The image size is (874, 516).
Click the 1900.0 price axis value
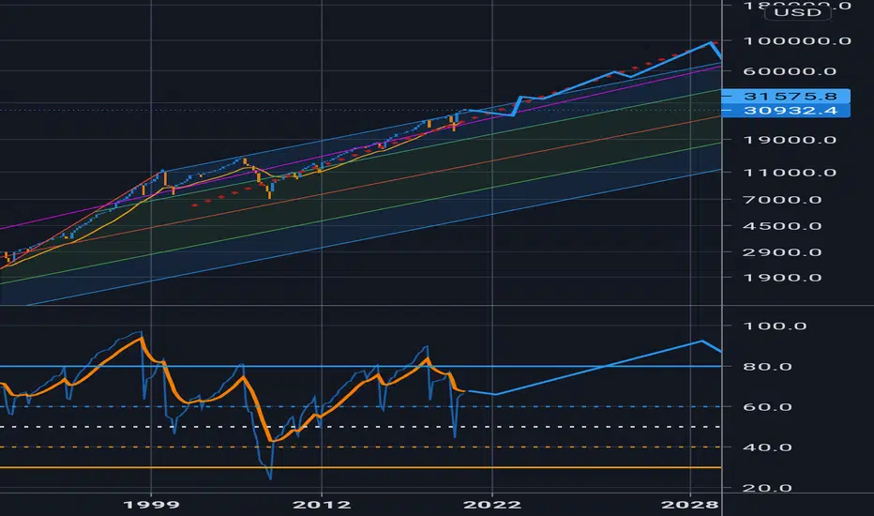tap(783, 278)
